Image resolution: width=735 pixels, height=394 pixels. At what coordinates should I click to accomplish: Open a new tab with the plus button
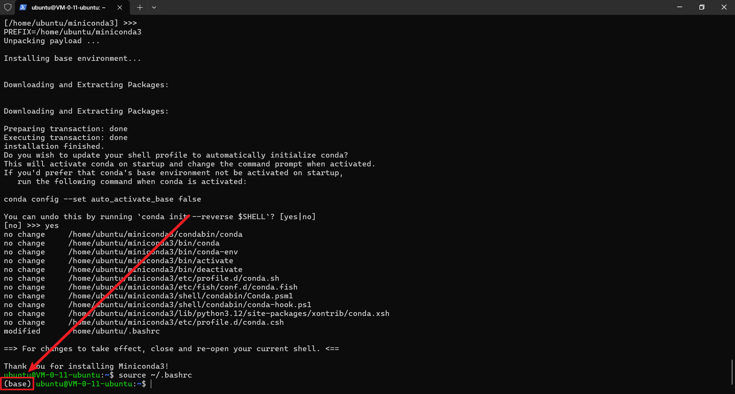(140, 7)
